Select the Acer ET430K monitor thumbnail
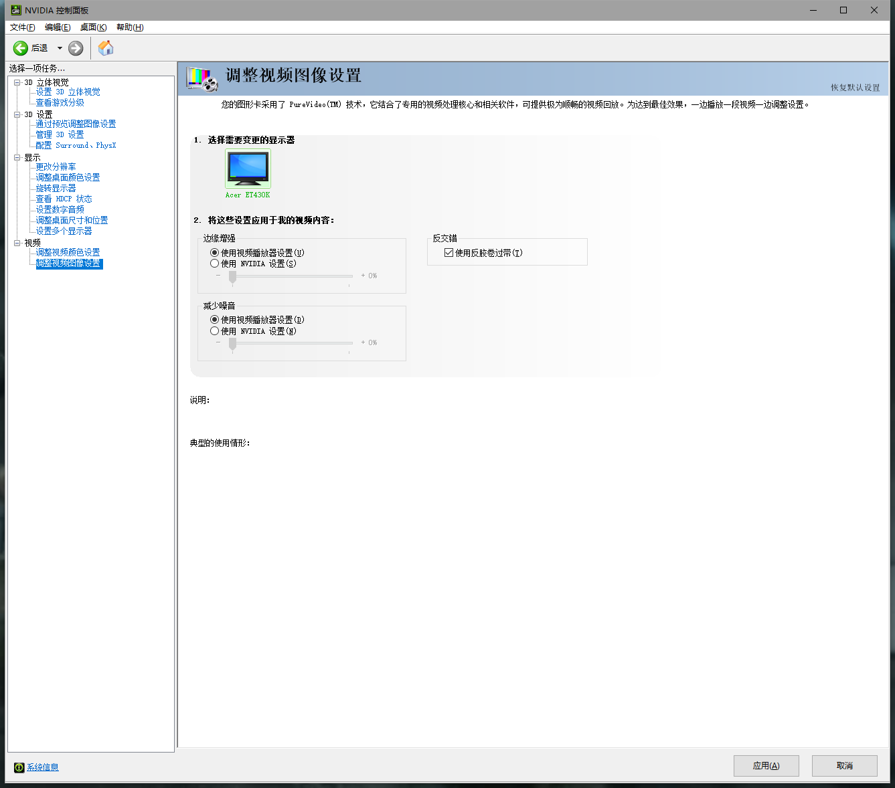This screenshot has height=788, width=895. point(248,169)
